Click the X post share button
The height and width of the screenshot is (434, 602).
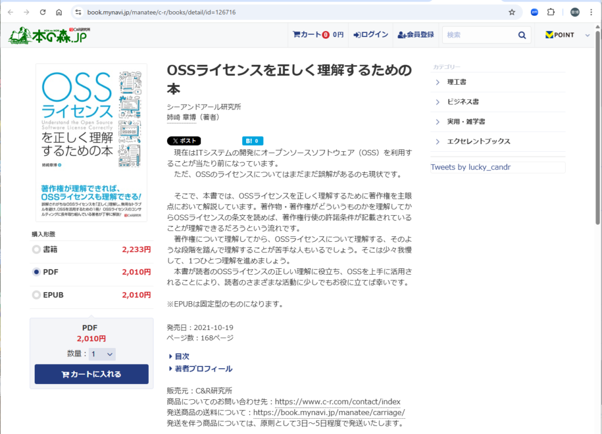pyautogui.click(x=184, y=141)
